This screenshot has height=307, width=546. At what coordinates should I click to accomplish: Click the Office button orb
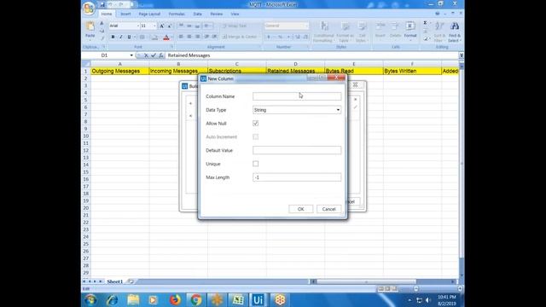(89, 9)
